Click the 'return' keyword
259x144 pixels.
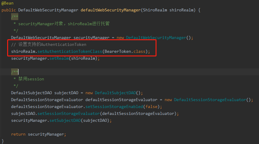18,134
